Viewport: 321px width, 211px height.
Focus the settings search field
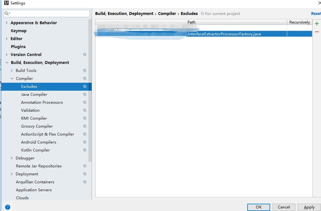pos(46,13)
